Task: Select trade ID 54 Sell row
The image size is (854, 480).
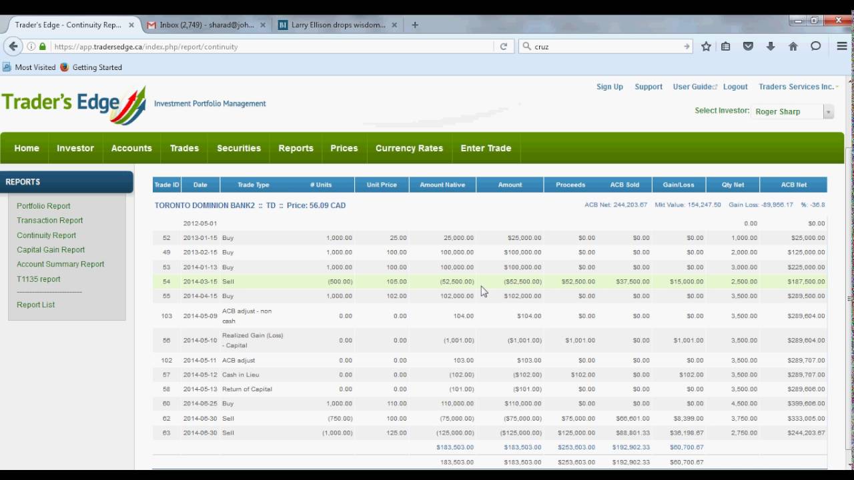Action: pos(490,281)
